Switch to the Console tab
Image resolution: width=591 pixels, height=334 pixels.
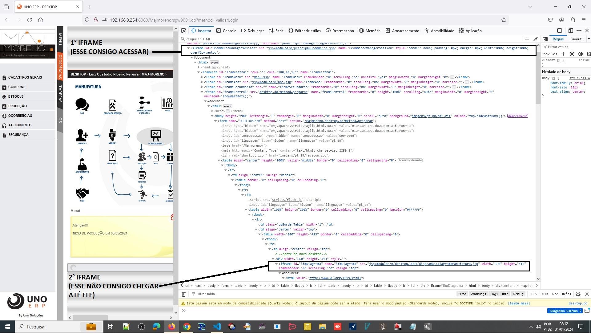tap(226, 31)
